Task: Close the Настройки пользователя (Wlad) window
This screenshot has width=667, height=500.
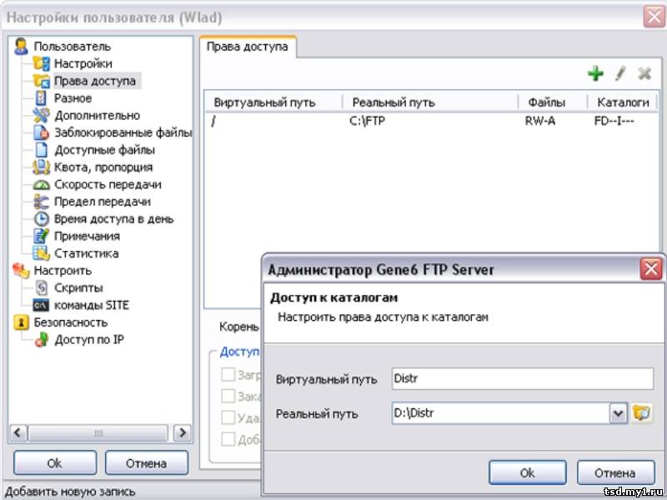Action: [x=654, y=17]
